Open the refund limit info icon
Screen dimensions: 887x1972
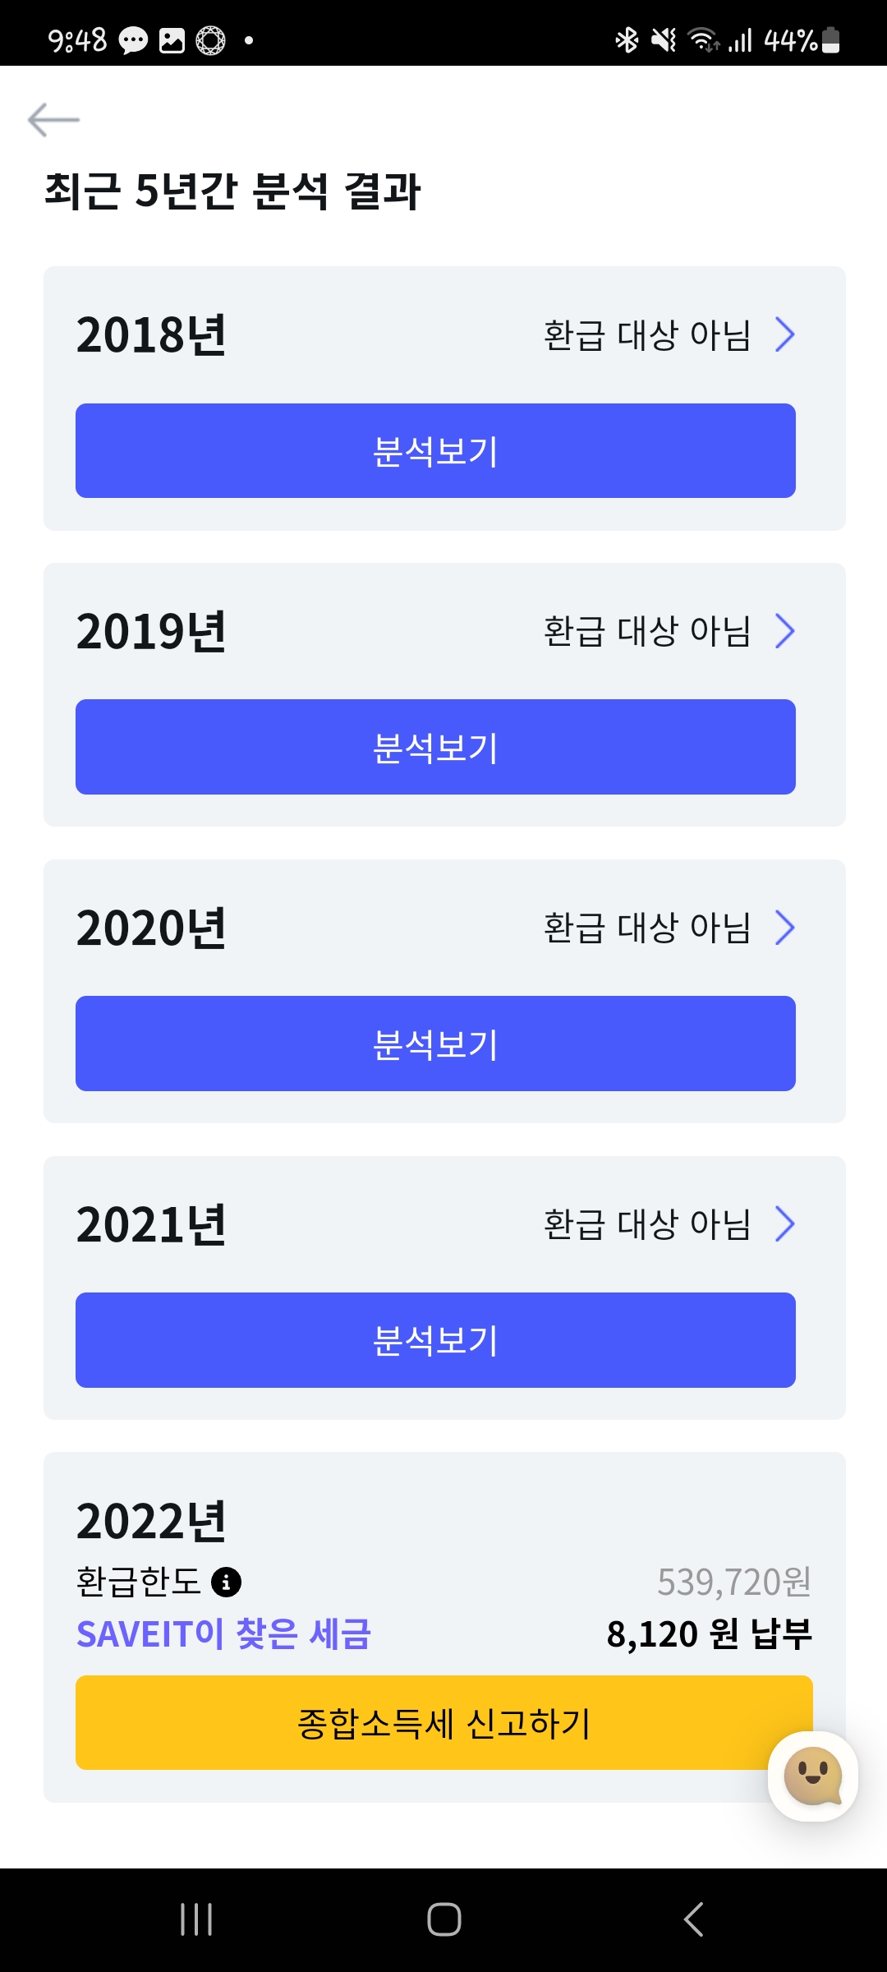226,1582
